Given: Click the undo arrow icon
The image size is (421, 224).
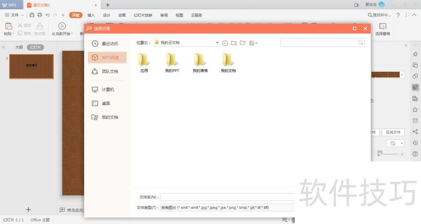Looking at the screenshot, I should tap(47, 15).
